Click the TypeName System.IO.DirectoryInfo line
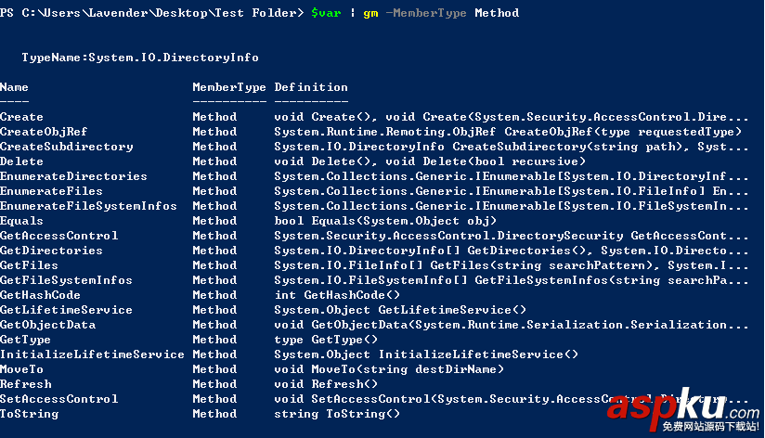Viewport: 765px width, 438px height. pyautogui.click(x=140, y=58)
